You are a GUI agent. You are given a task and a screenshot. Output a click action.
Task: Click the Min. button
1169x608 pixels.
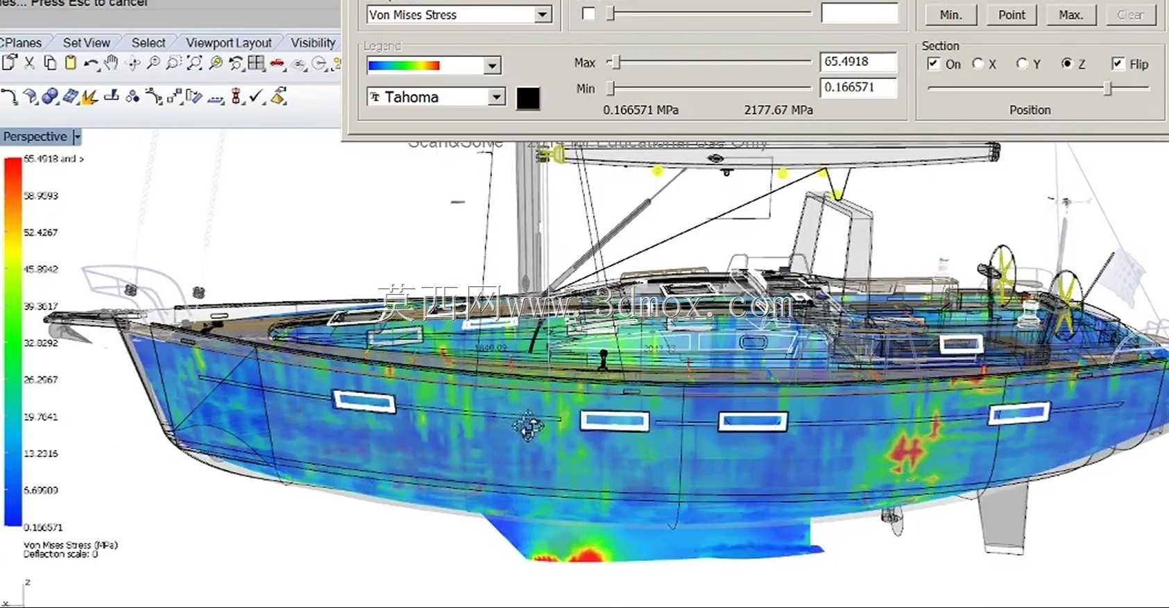[x=950, y=15]
